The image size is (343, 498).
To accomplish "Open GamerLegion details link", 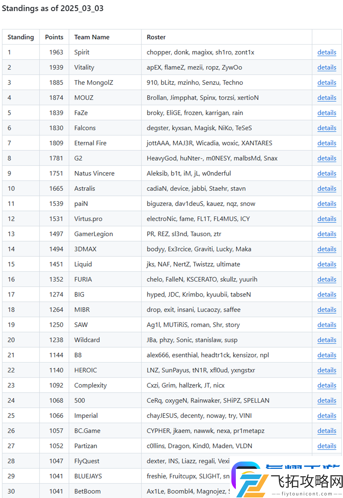I will tap(327, 234).
